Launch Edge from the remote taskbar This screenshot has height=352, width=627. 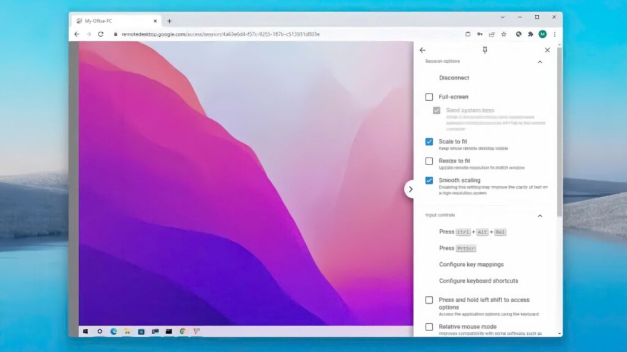pyautogui.click(x=113, y=331)
